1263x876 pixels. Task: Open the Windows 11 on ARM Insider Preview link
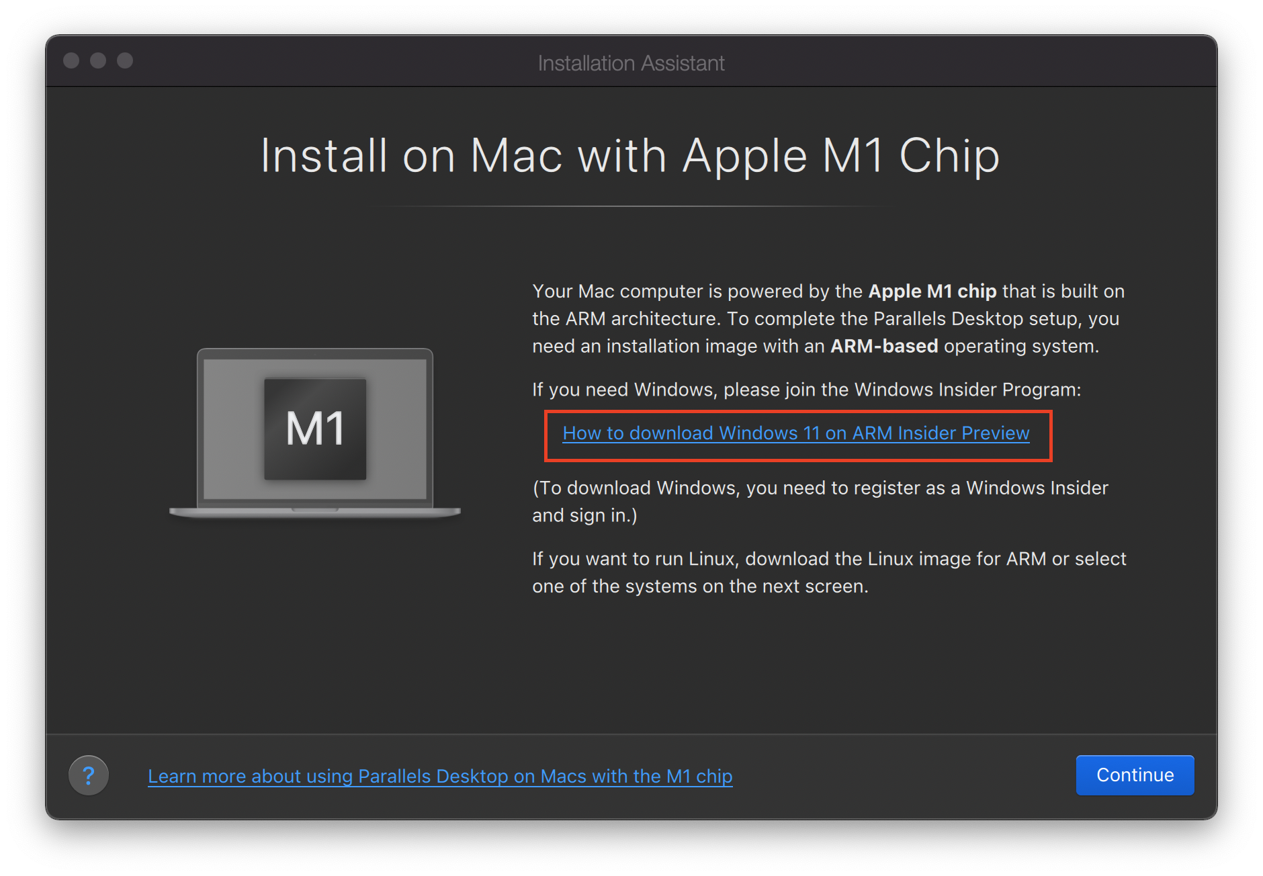click(x=796, y=433)
